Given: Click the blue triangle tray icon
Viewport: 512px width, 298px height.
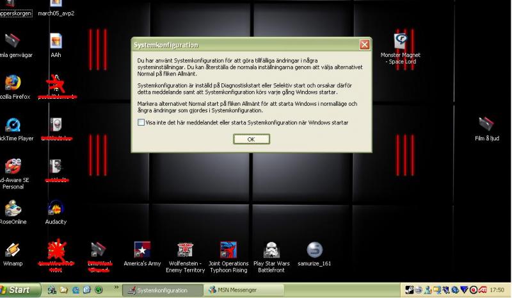Looking at the screenshot, I should (464, 290).
